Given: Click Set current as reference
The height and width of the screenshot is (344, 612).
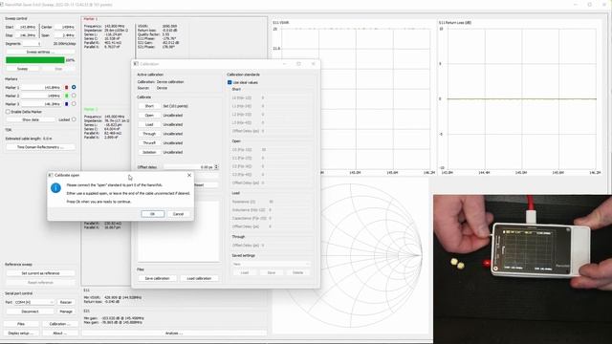Looking at the screenshot, I should point(40,273).
